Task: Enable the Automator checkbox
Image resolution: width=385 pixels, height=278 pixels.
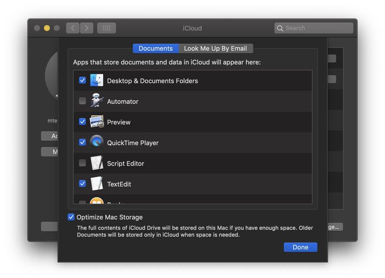Action: tap(82, 101)
